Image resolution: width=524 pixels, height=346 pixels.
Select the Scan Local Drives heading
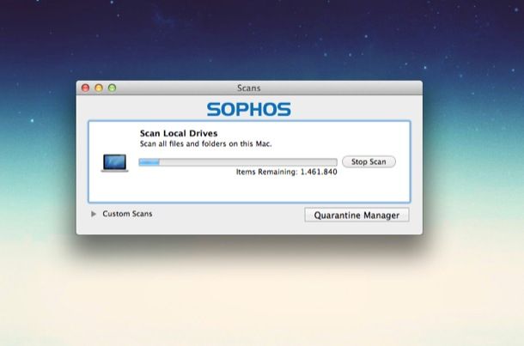[179, 134]
